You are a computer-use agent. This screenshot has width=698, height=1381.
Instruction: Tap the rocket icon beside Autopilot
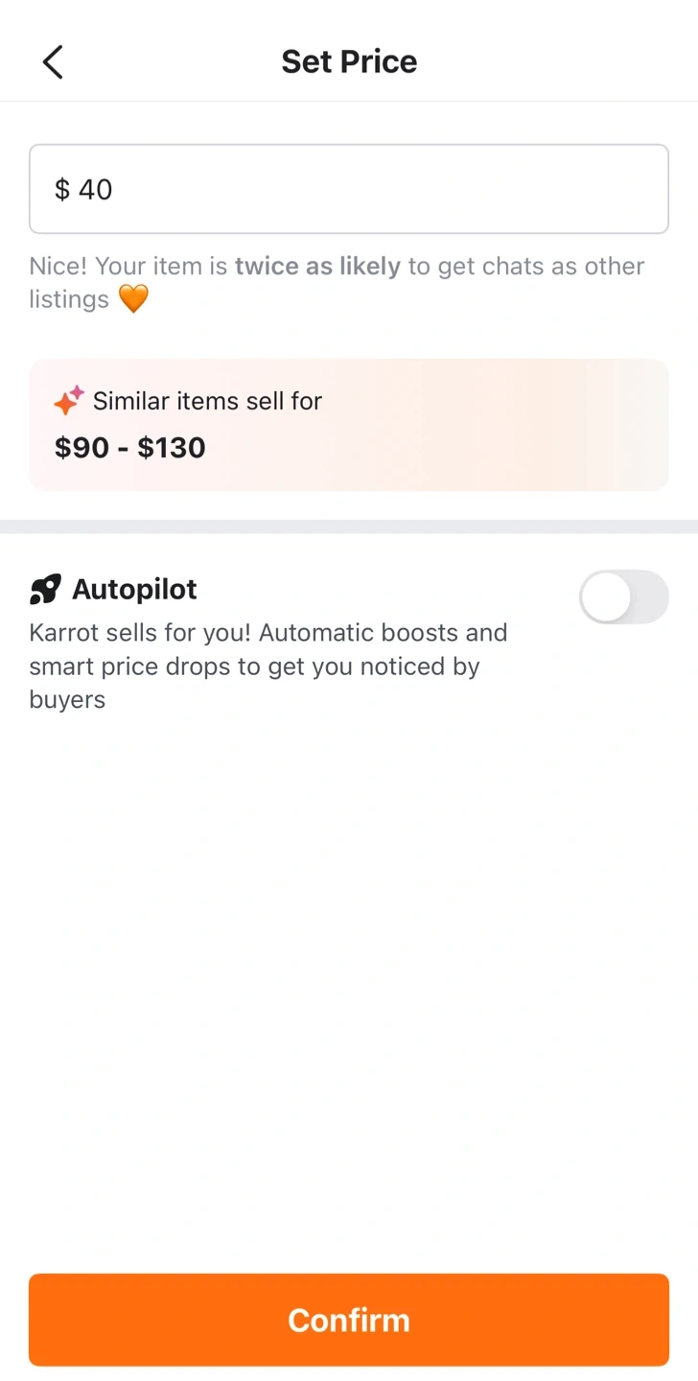click(x=45, y=589)
